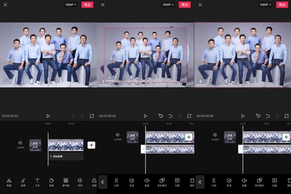The width and height of the screenshot is (291, 194).
Task: Add a clip with plus button, left panel
Action: (x=91, y=145)
